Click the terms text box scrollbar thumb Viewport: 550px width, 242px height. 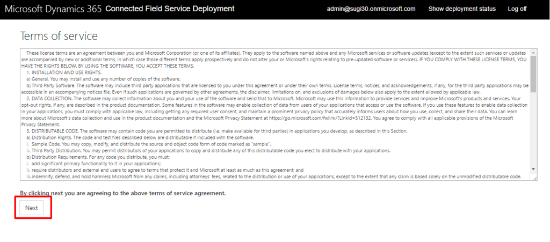coord(533,74)
